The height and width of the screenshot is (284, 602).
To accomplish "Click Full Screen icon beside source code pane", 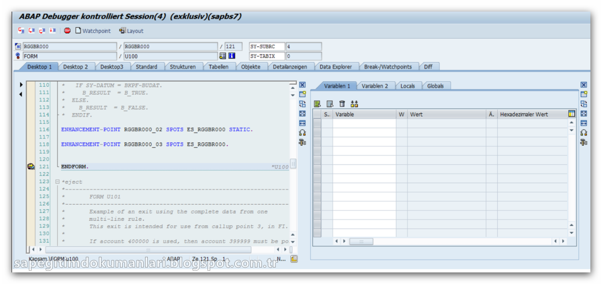I will [x=302, y=113].
